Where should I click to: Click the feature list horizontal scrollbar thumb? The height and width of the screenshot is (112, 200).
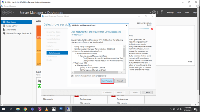96,72
